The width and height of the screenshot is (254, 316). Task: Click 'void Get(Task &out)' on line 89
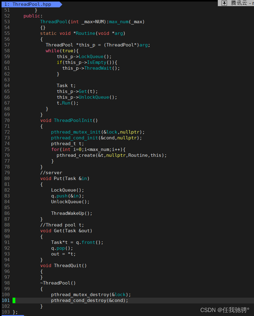click(66, 231)
